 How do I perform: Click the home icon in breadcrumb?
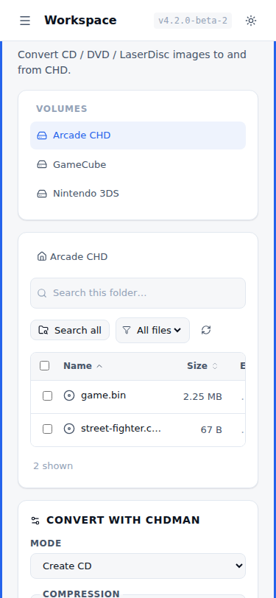tap(41, 256)
